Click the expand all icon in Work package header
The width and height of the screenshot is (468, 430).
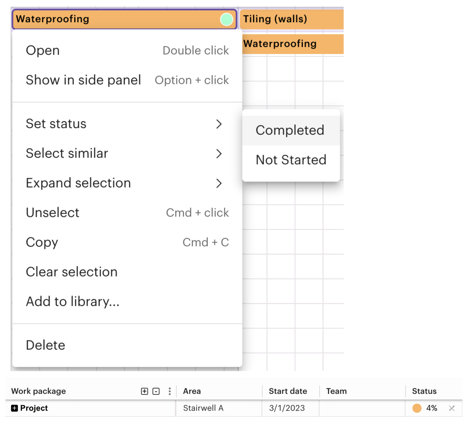click(x=144, y=391)
